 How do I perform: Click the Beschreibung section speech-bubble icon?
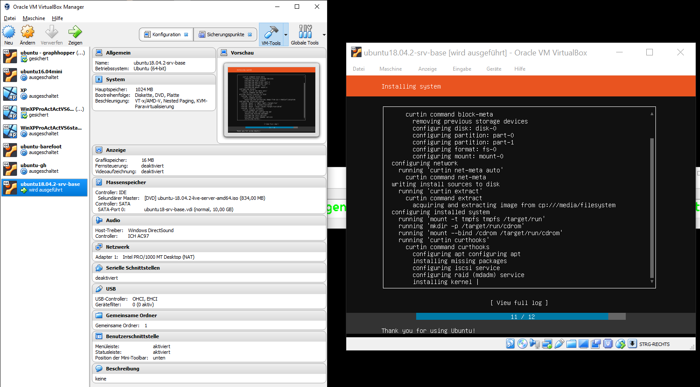pos(99,369)
